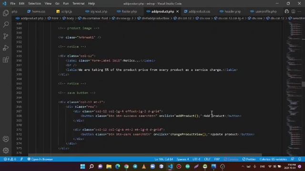Change line endings via CRLF indicator
The image size is (305, 171).
[x=207, y=159]
